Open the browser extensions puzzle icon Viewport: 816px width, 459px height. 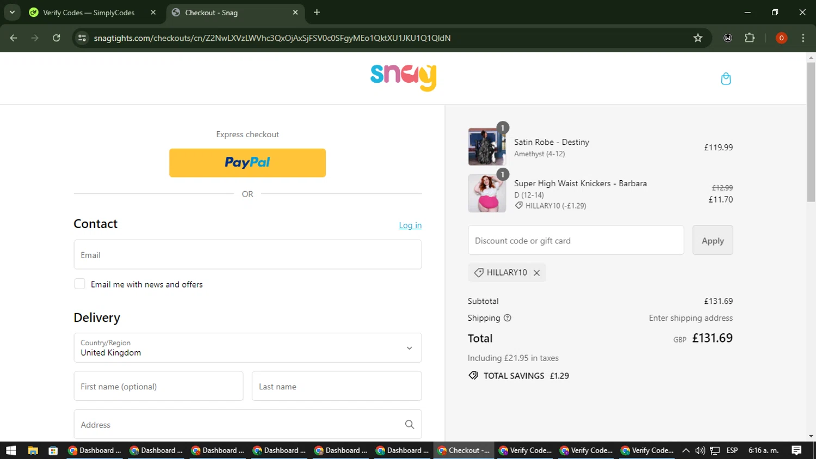click(x=750, y=38)
